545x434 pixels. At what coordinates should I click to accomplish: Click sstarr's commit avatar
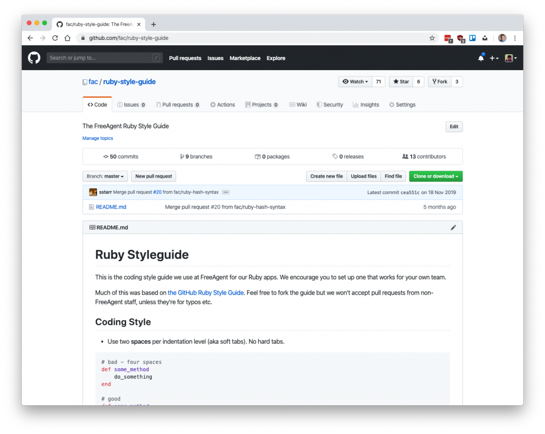(x=93, y=193)
